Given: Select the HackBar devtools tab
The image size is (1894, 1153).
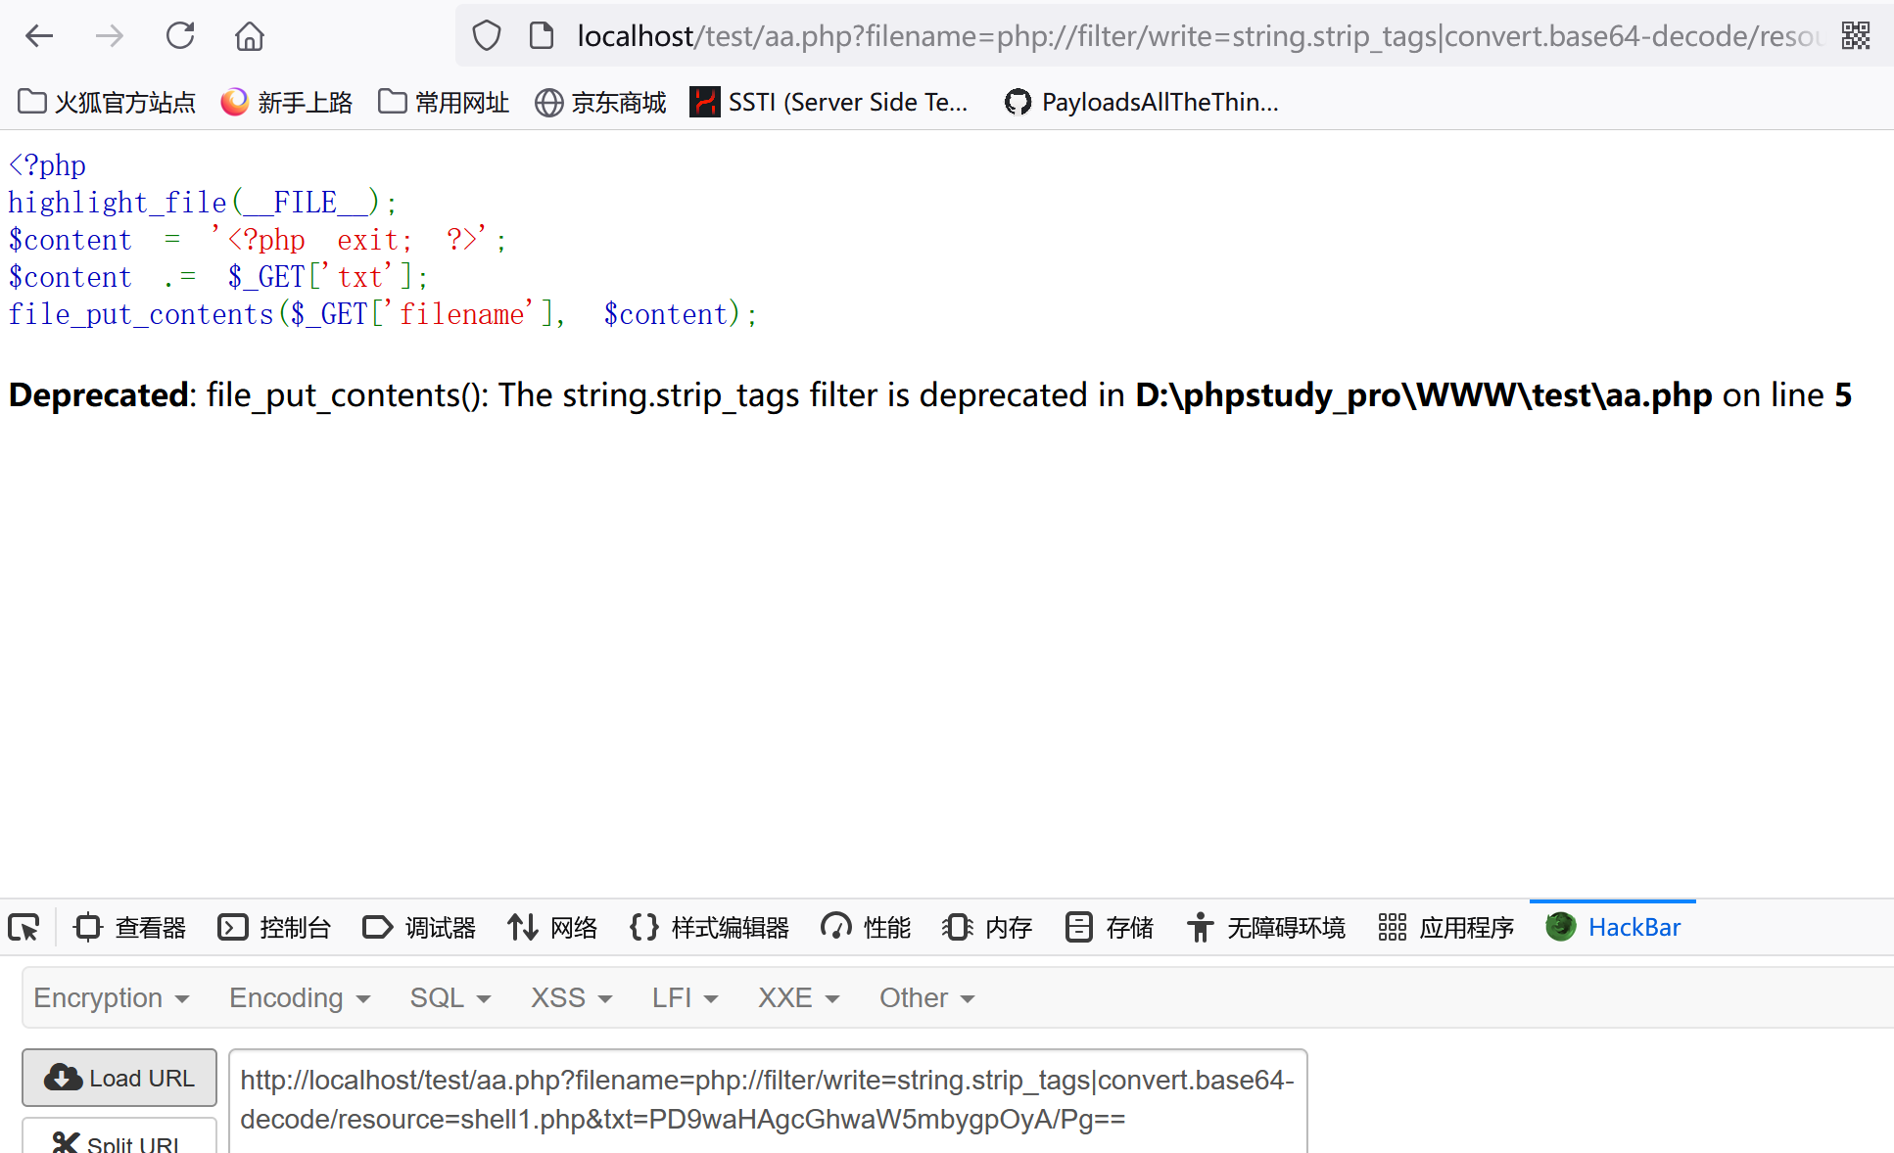Looking at the screenshot, I should tap(1613, 927).
